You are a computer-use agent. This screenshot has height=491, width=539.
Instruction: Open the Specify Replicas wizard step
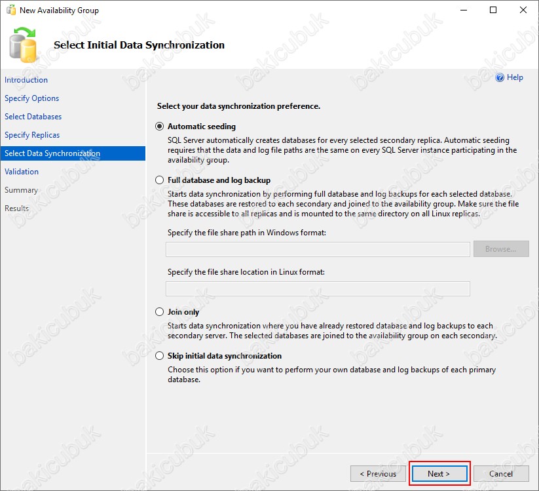click(32, 135)
